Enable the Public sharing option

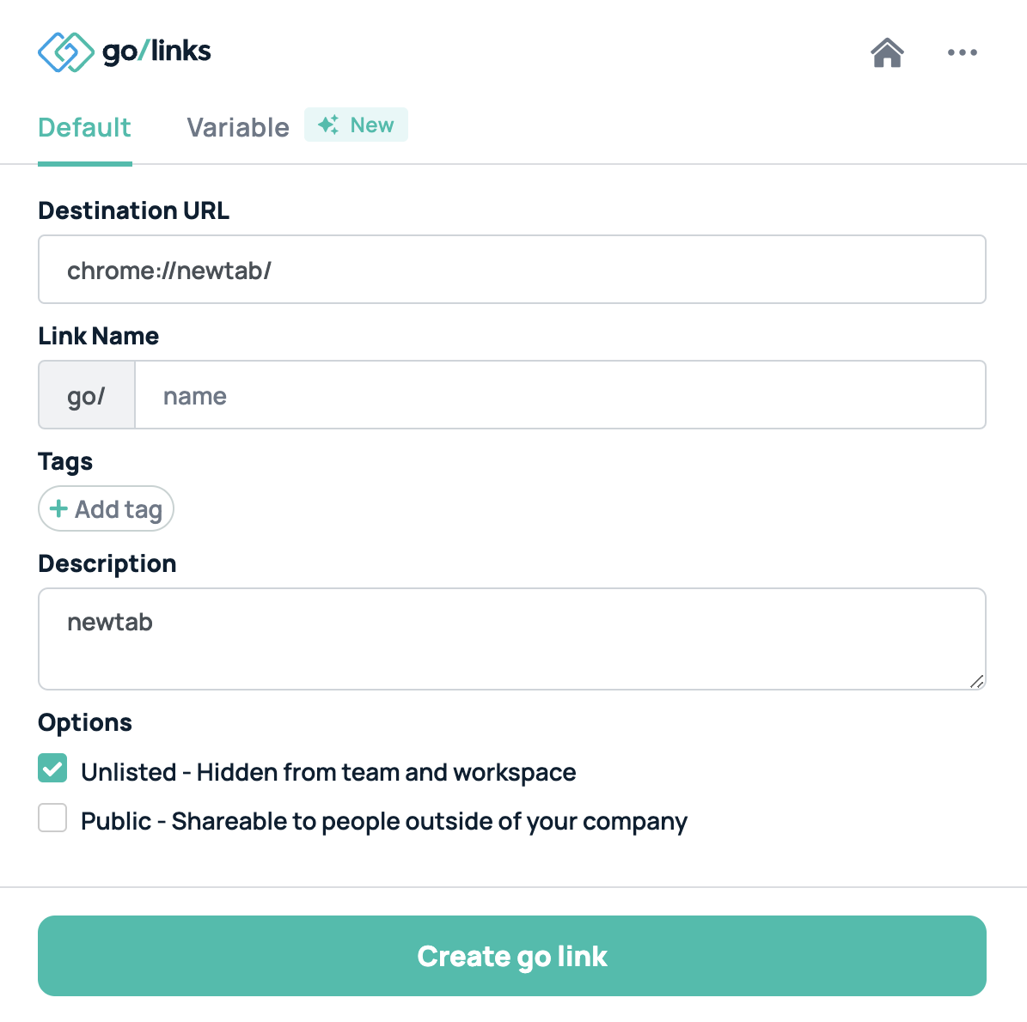pos(52,818)
